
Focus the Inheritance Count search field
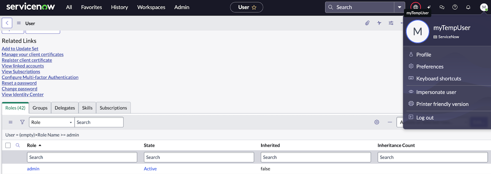point(433,157)
